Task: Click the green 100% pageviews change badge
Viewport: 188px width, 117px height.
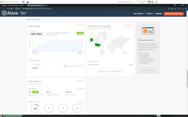Action: click(x=36, y=92)
